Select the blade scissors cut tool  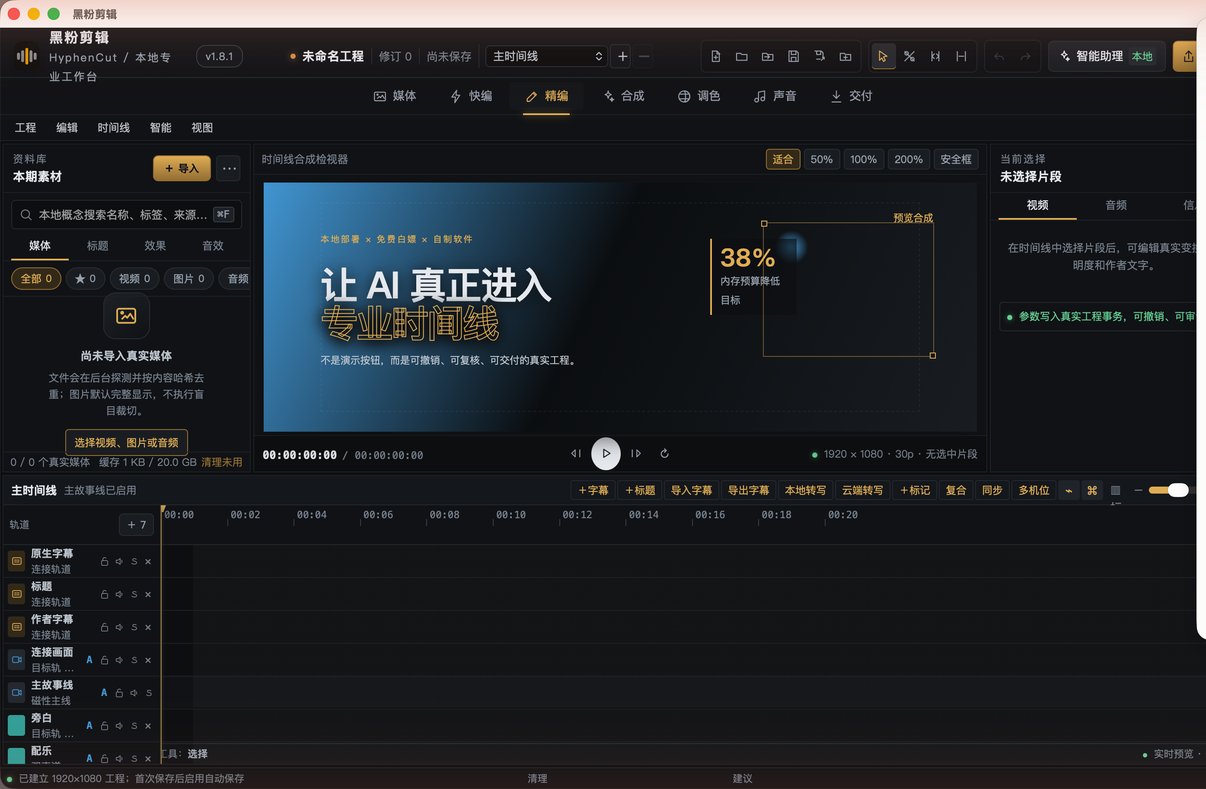pos(909,56)
